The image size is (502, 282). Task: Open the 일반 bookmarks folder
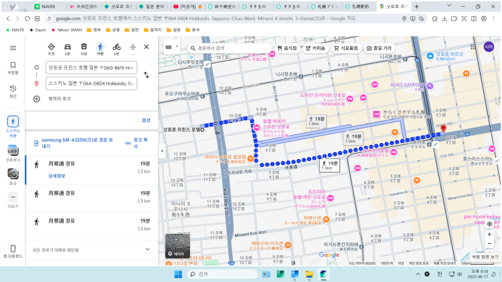click(132, 29)
